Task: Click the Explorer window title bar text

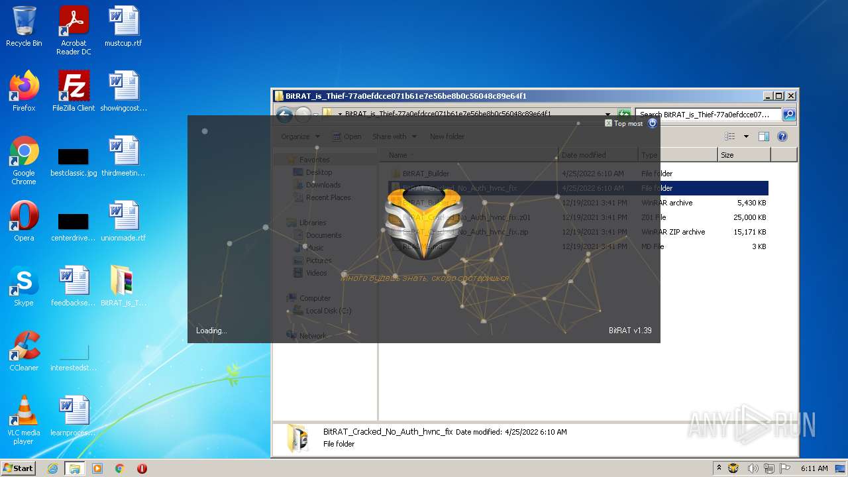Action: (x=406, y=95)
